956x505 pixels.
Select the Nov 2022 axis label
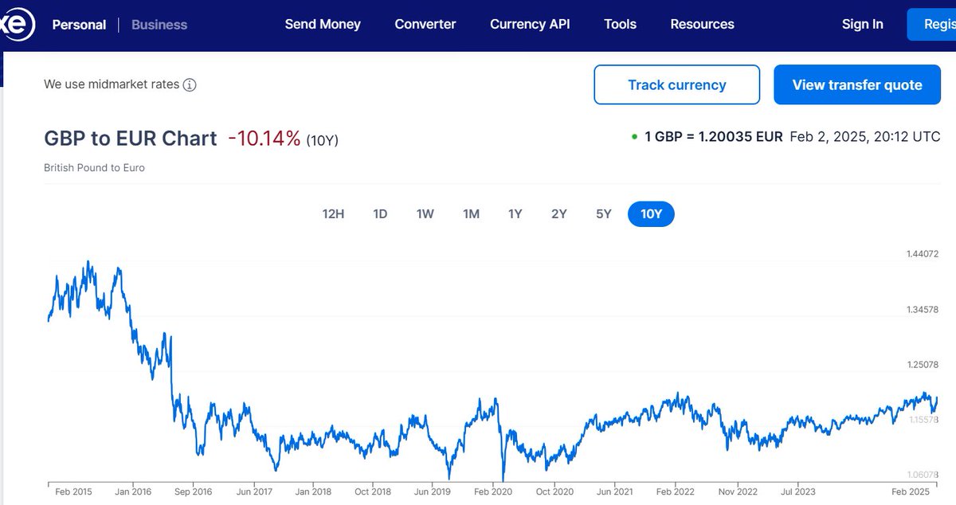coord(737,491)
